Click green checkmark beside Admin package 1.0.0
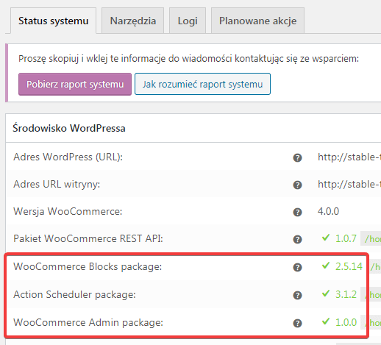The height and width of the screenshot is (345, 381). [326, 321]
